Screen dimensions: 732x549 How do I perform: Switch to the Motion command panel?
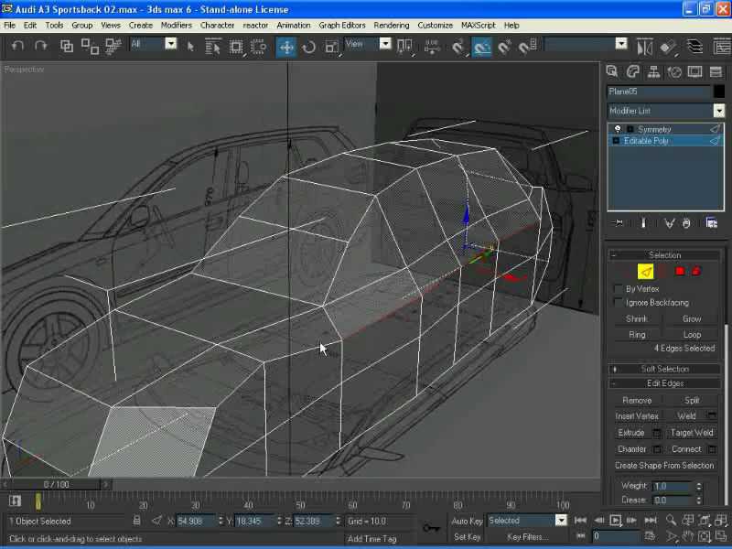coord(674,71)
